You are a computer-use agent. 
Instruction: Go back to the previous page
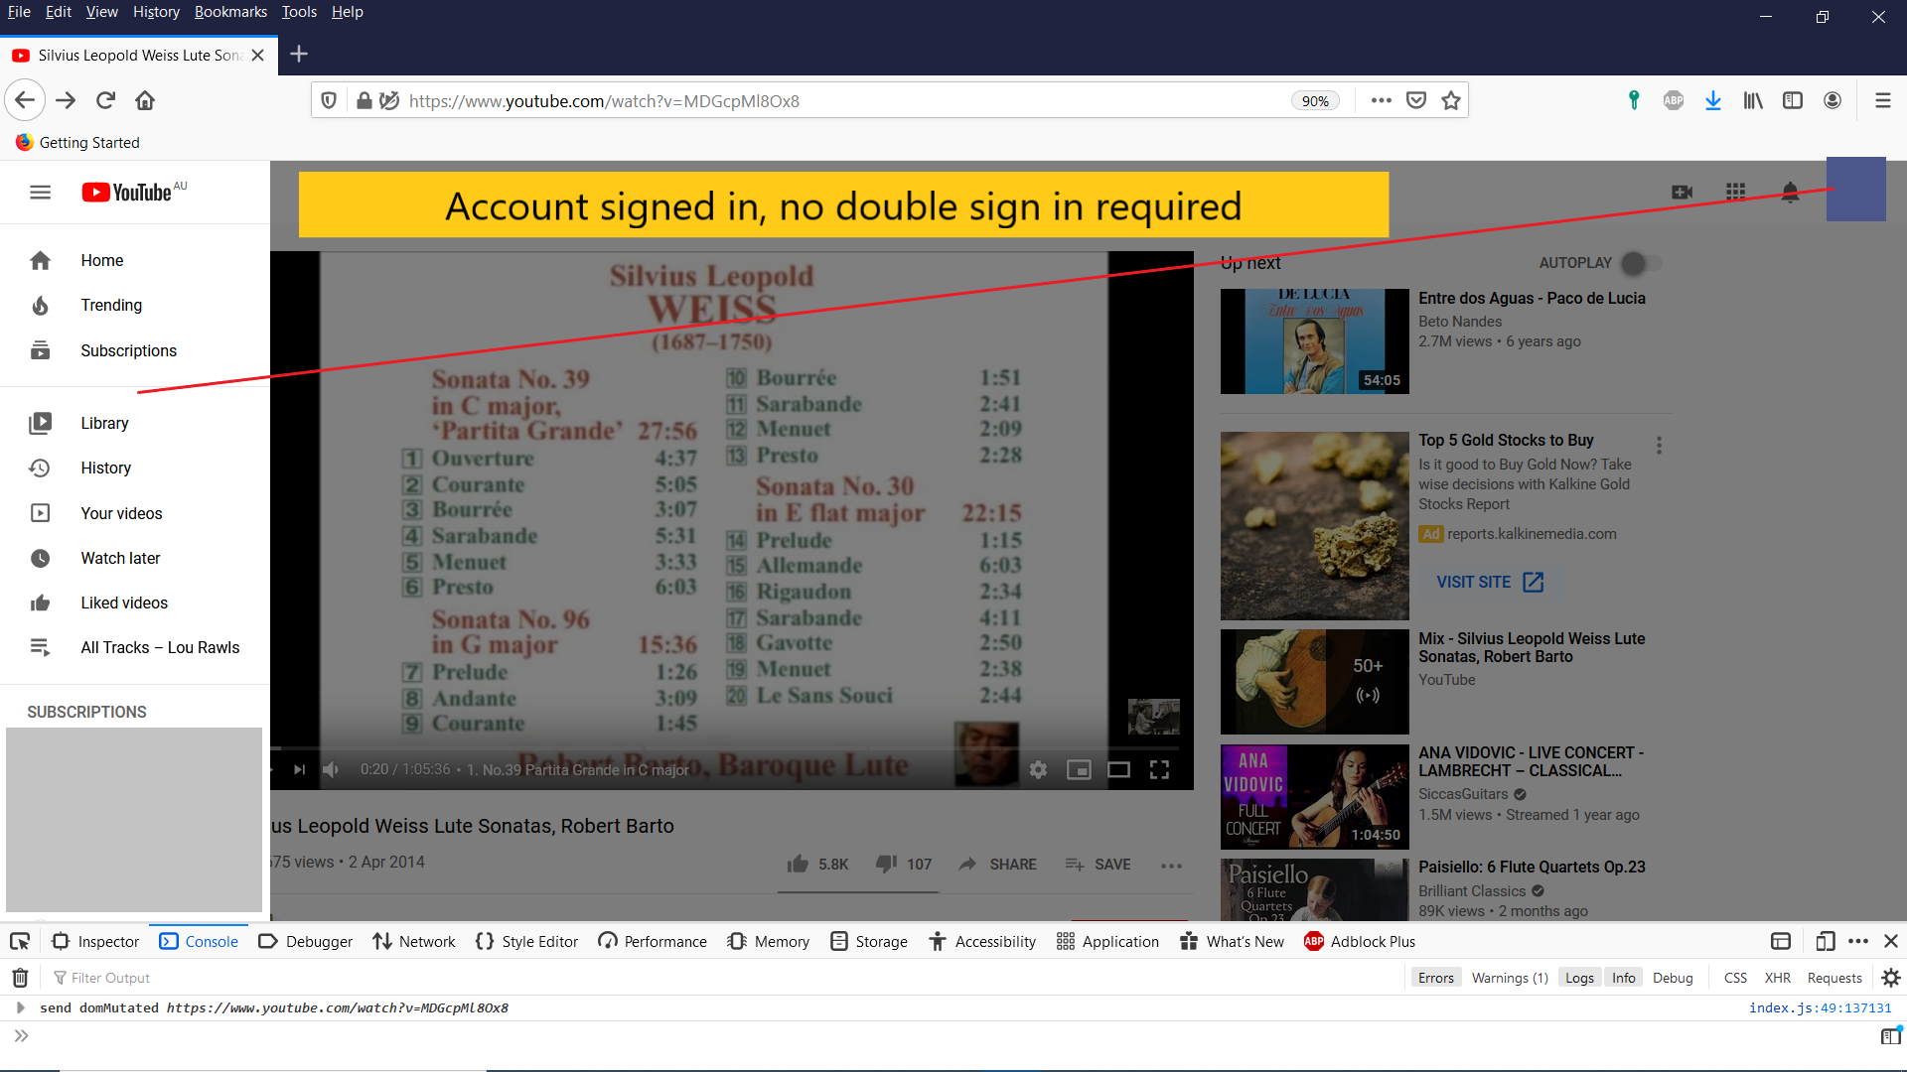coord(25,100)
